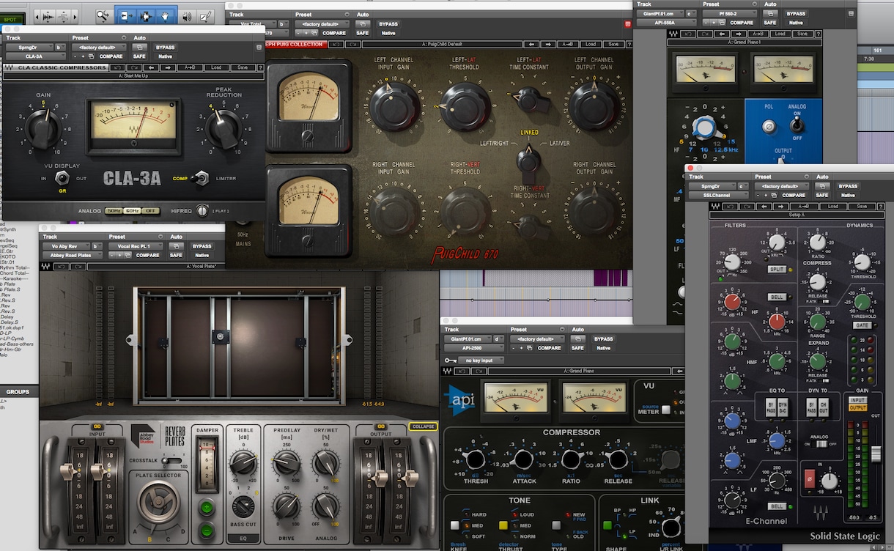Open the Vocal Rec PL 1 preset dropdown

pos(134,246)
